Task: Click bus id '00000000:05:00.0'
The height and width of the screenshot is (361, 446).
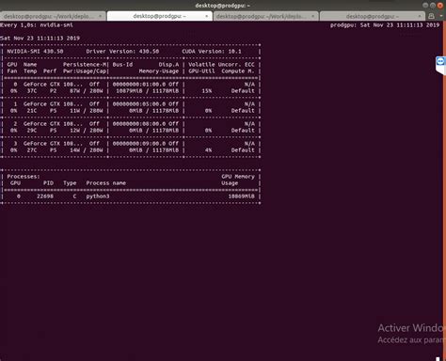Action: pos(139,103)
